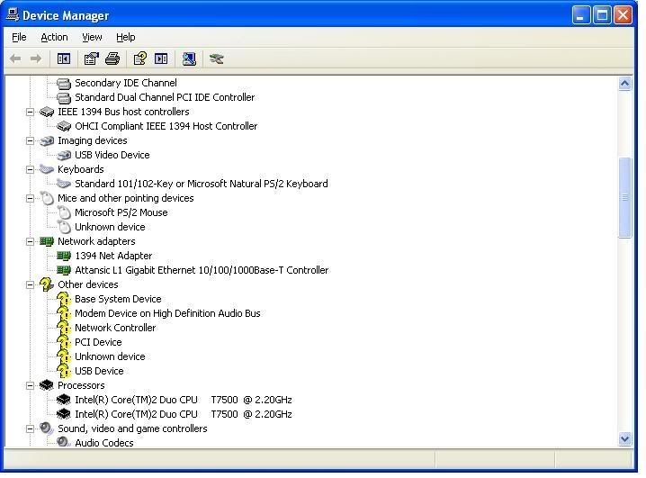Viewport: 646px width, 478px height.
Task: Click the Help toolbar icon
Action: (x=140, y=59)
